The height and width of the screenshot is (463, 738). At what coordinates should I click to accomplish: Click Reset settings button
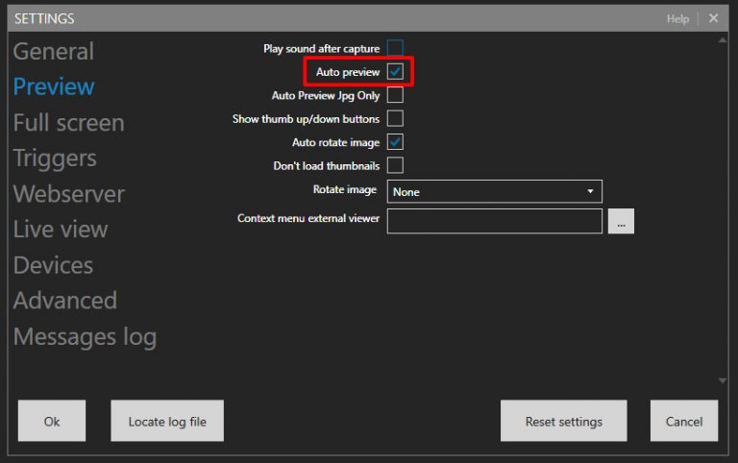pos(563,421)
